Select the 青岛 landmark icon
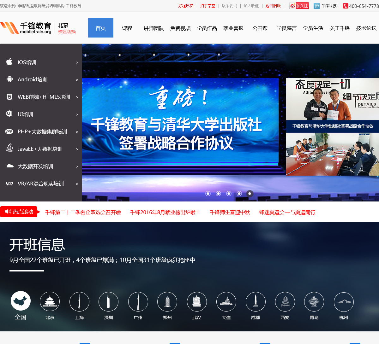The height and width of the screenshot is (344, 379). 314,302
